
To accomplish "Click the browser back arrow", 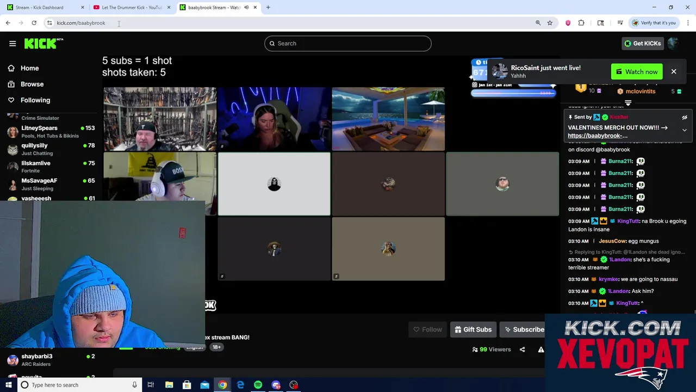I will [8, 23].
